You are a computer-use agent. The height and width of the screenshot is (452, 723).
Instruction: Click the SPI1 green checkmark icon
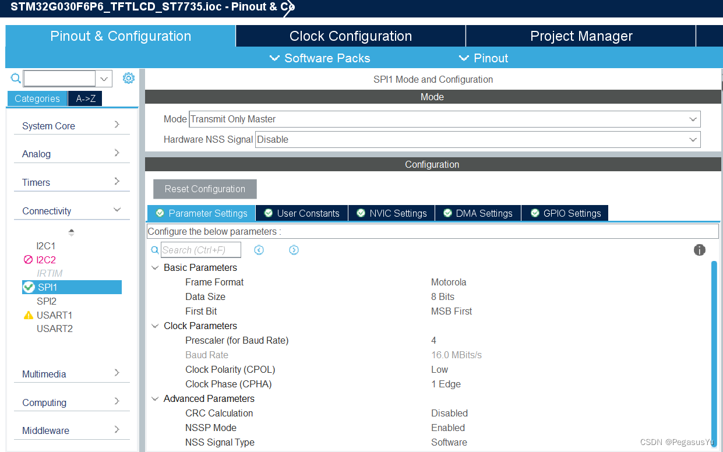pos(29,287)
